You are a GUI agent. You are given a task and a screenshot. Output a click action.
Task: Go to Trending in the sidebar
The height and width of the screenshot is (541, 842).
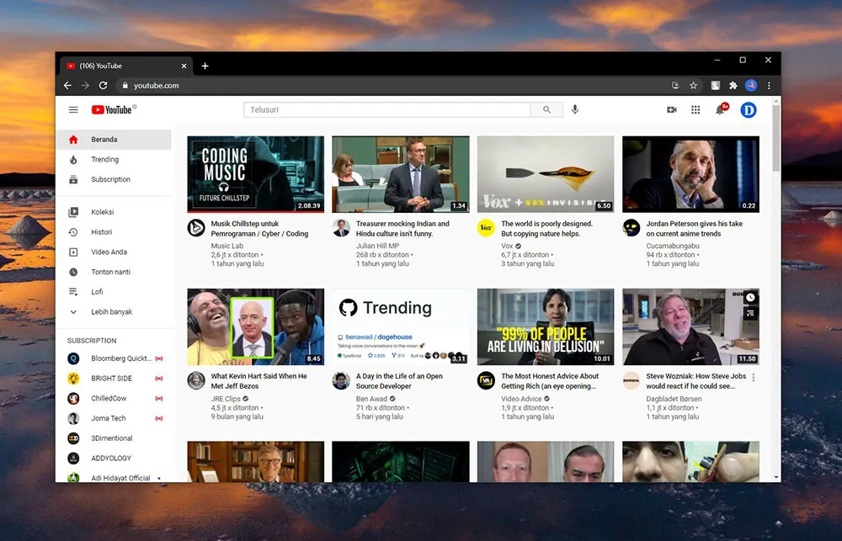tap(105, 160)
